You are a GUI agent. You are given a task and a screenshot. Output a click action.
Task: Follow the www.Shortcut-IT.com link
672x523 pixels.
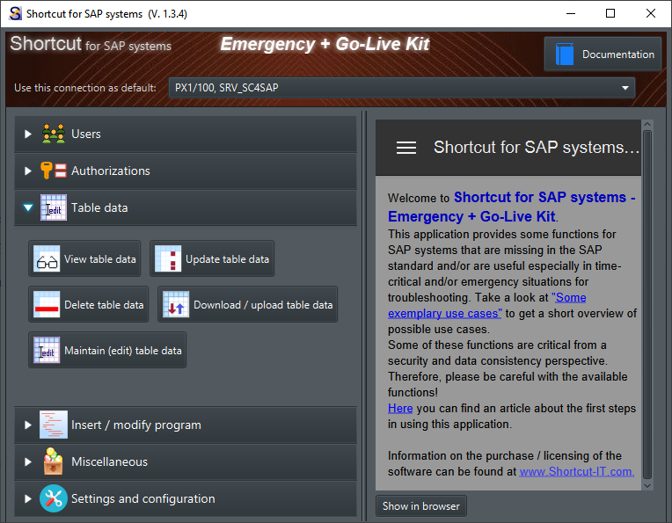[x=576, y=471]
